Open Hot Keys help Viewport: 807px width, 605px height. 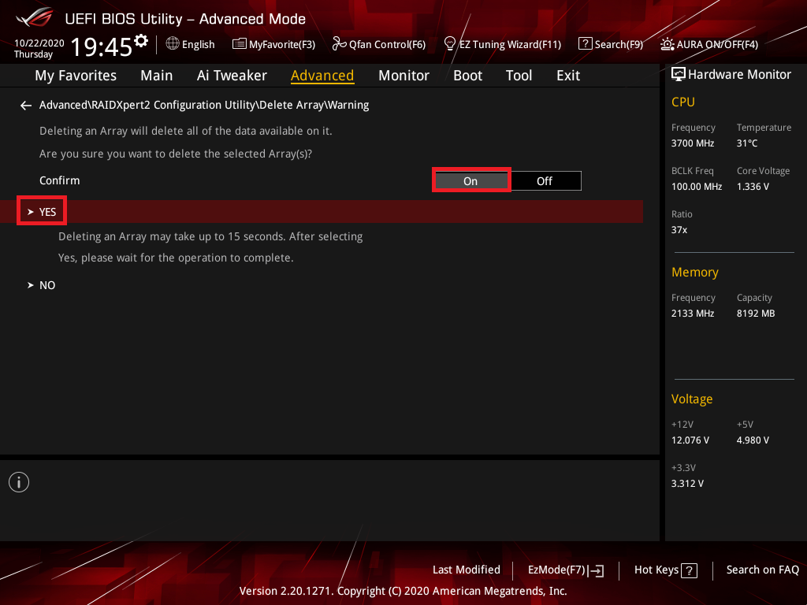coord(665,570)
